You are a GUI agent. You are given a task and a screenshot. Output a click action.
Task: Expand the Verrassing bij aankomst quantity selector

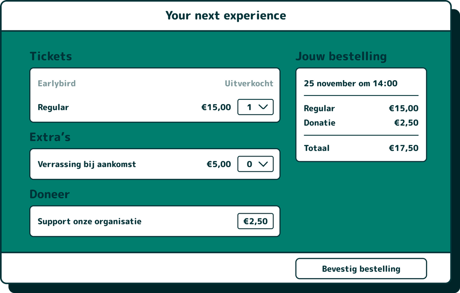[255, 164]
